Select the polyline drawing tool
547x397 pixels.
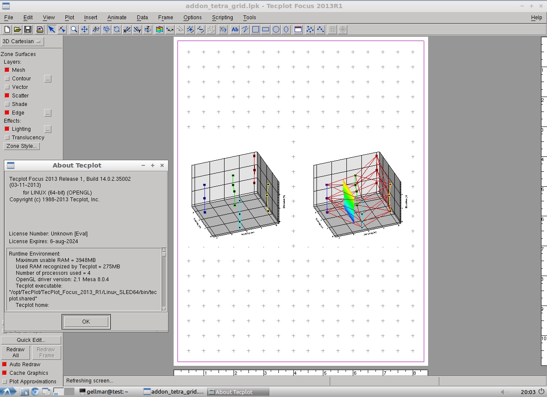tap(245, 29)
